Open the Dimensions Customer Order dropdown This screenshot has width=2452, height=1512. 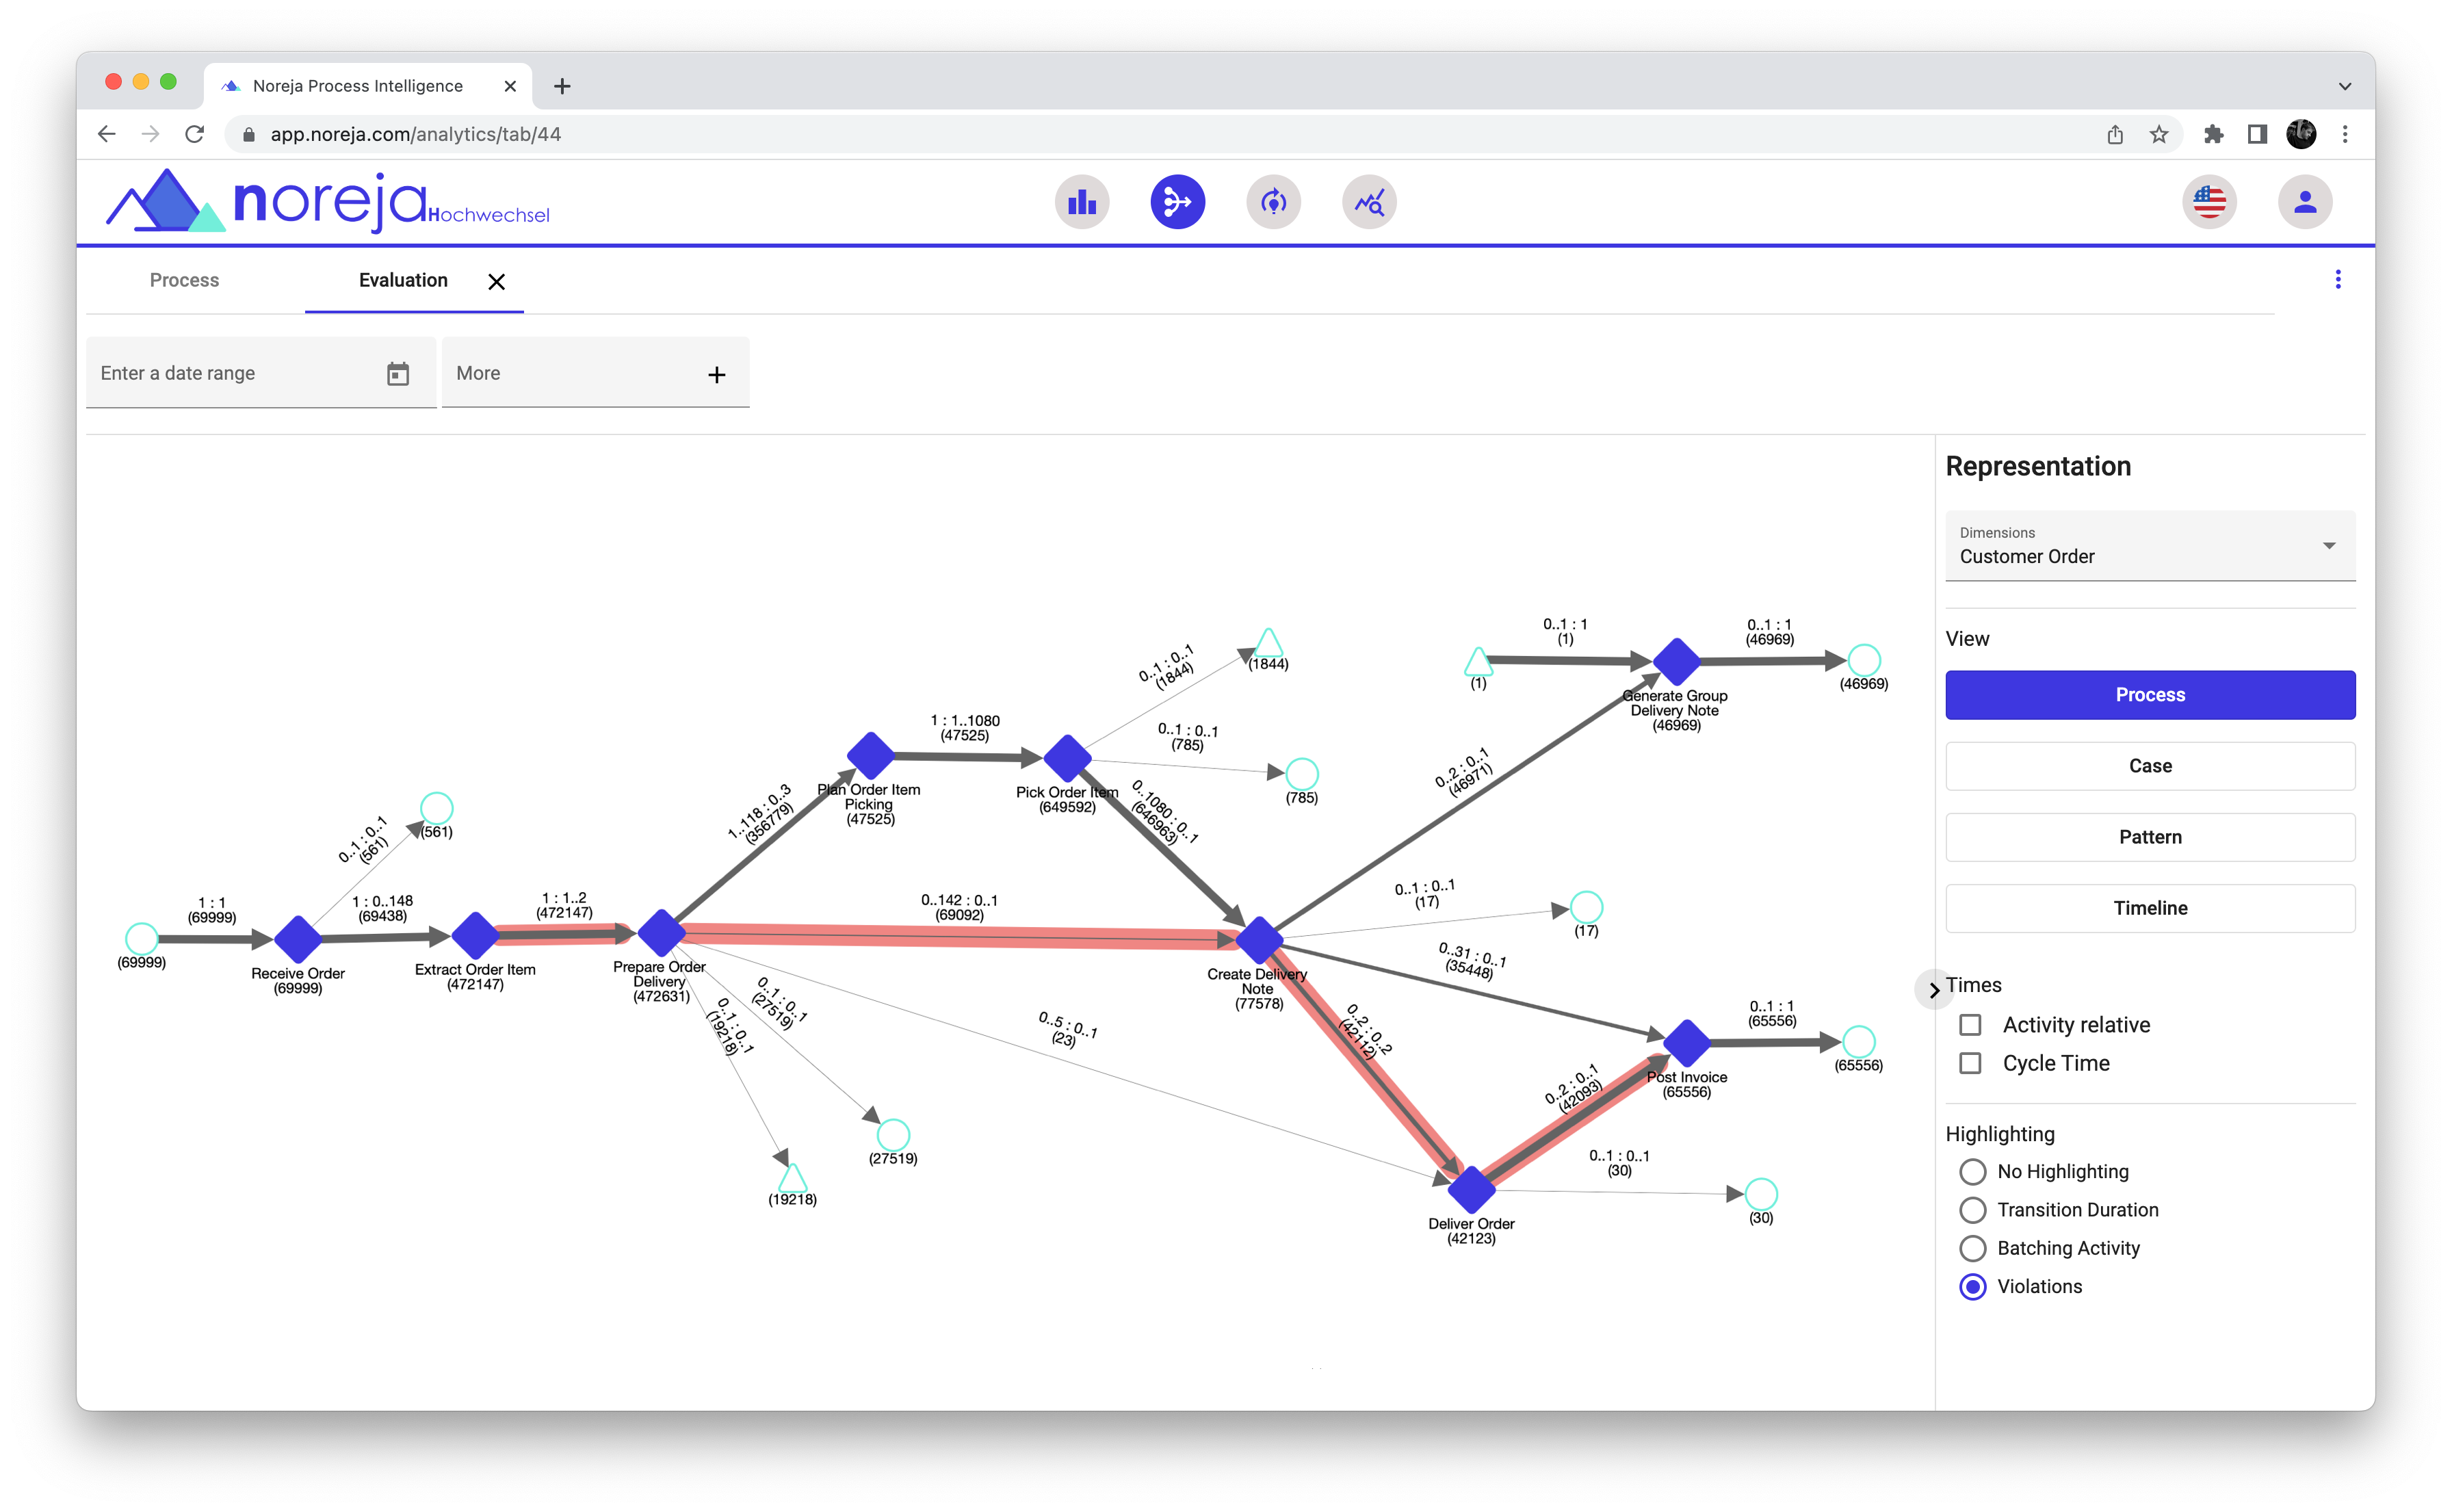[2150, 546]
